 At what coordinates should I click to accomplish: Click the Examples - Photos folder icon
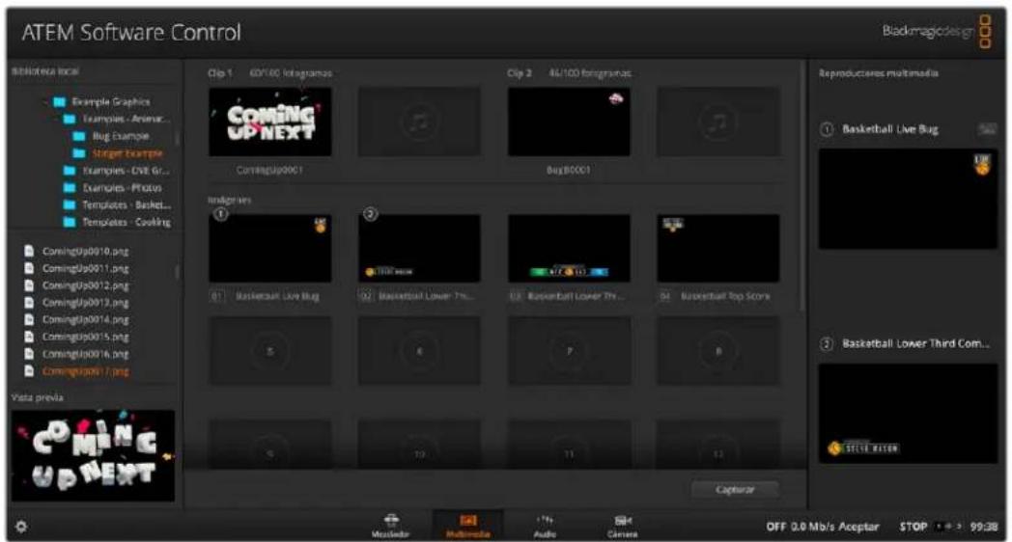(70, 187)
